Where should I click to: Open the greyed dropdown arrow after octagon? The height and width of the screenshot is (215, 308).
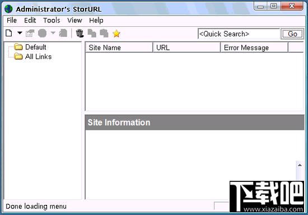[53, 33]
